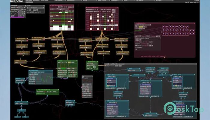Nudge transport back with left arrow button
Image resolution: width=210 pixels, height=120 pixels.
[20, 16]
